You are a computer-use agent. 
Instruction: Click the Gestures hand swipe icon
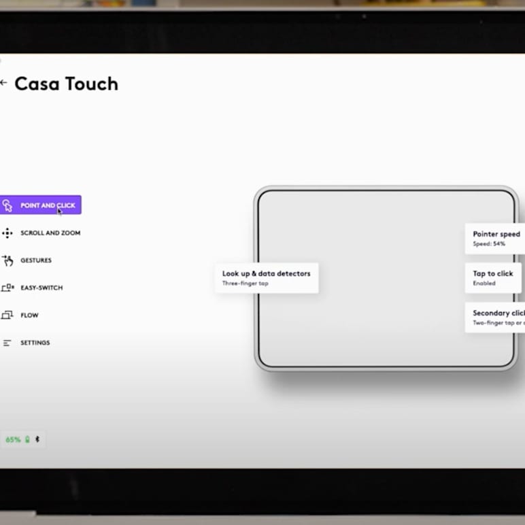7,260
